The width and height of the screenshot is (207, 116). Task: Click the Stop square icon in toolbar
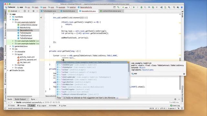point(157,7)
